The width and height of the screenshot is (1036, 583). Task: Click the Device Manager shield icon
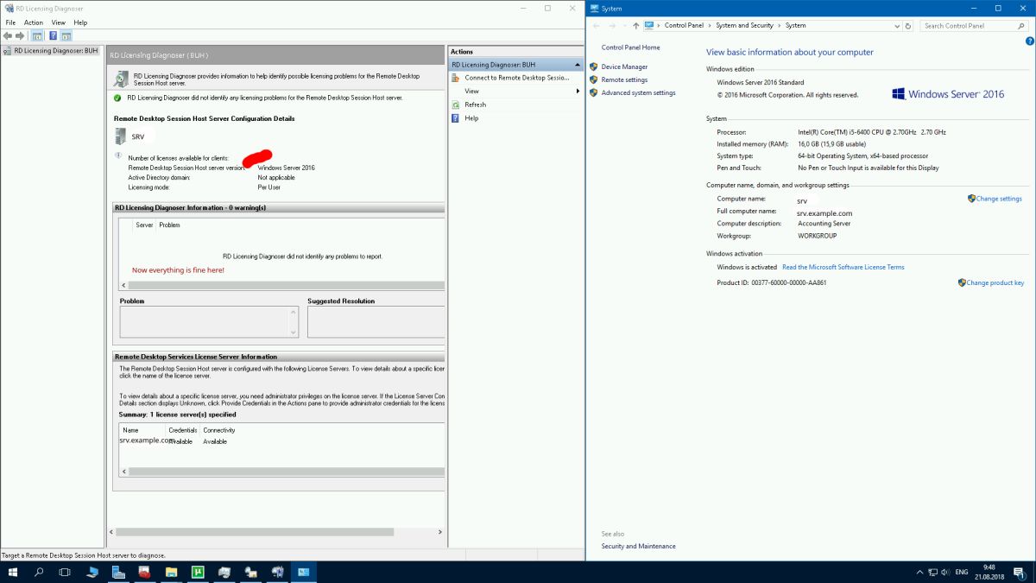pos(594,67)
